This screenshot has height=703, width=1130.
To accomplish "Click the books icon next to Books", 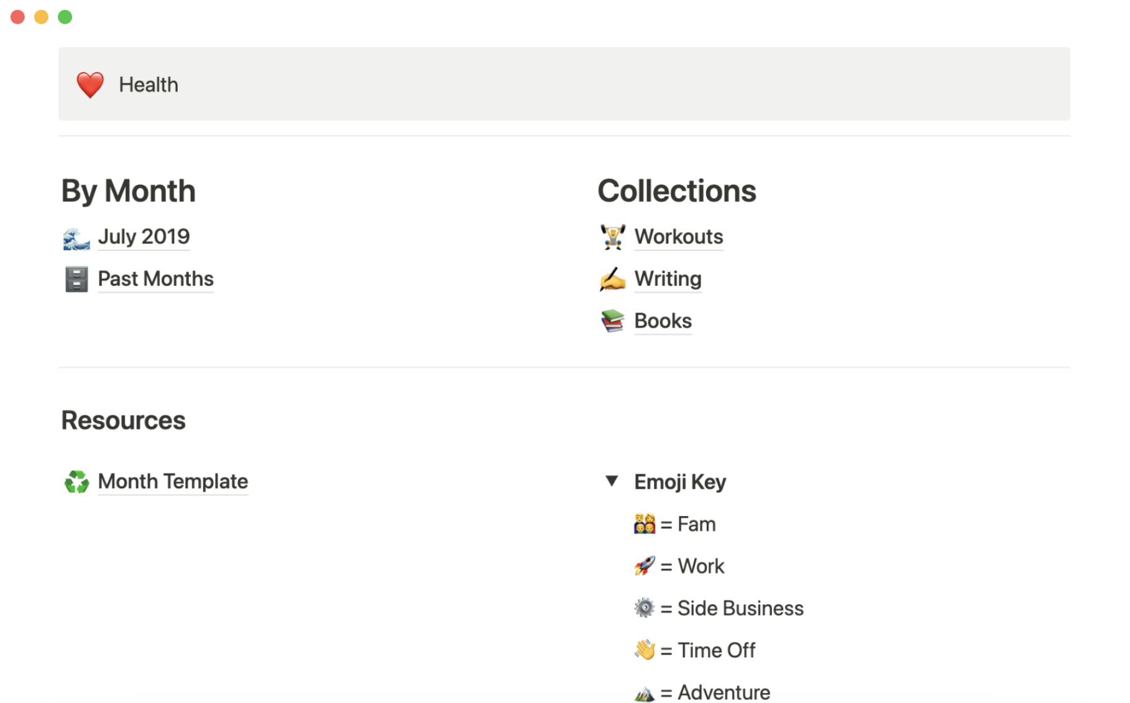I will tap(612, 320).
